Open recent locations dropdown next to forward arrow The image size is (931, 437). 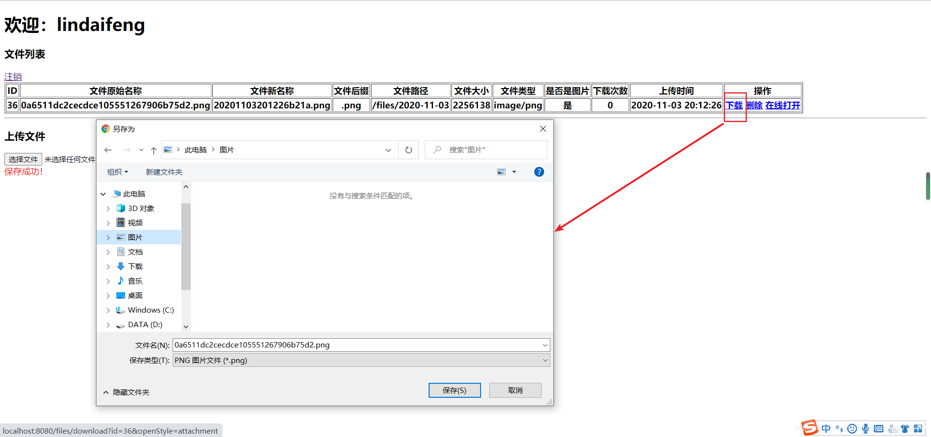(x=141, y=150)
